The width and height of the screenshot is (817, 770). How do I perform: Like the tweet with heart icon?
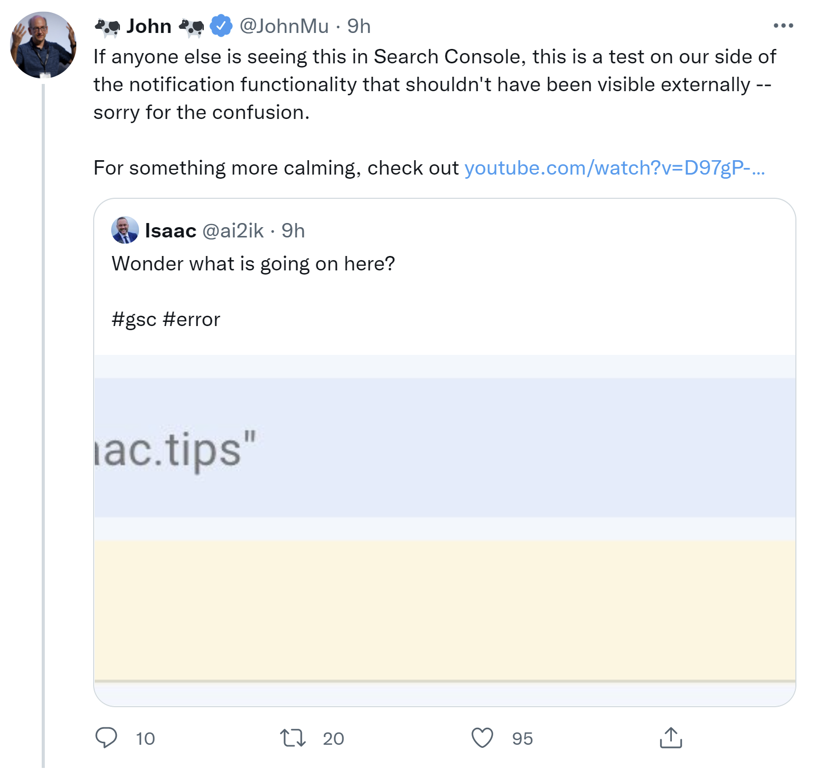click(x=482, y=738)
